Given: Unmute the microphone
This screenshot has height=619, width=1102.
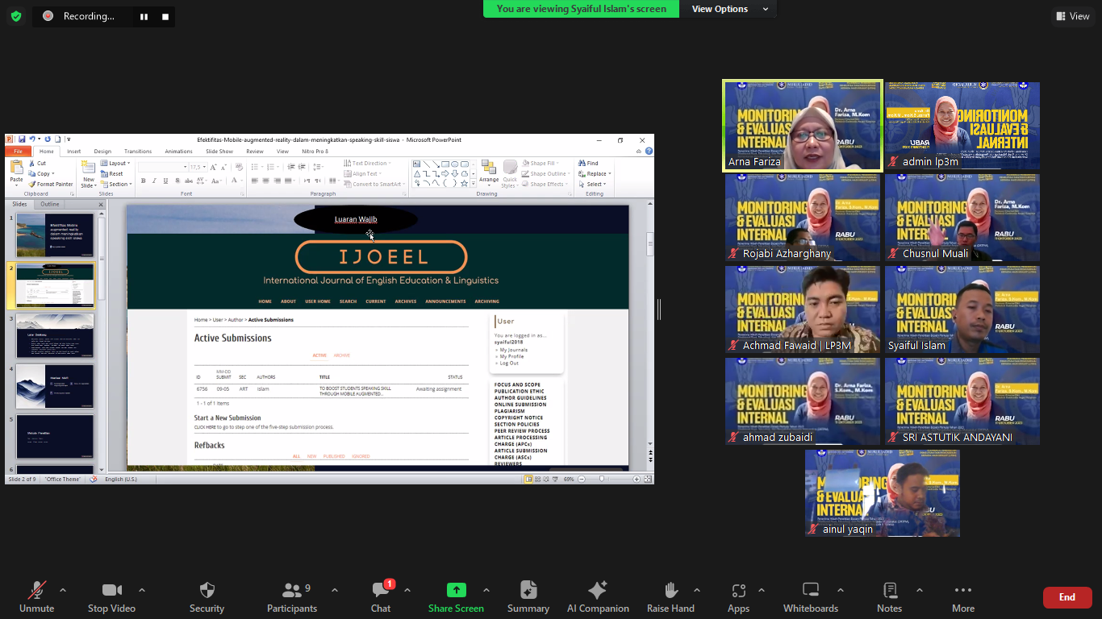Looking at the screenshot, I should pos(36,591).
